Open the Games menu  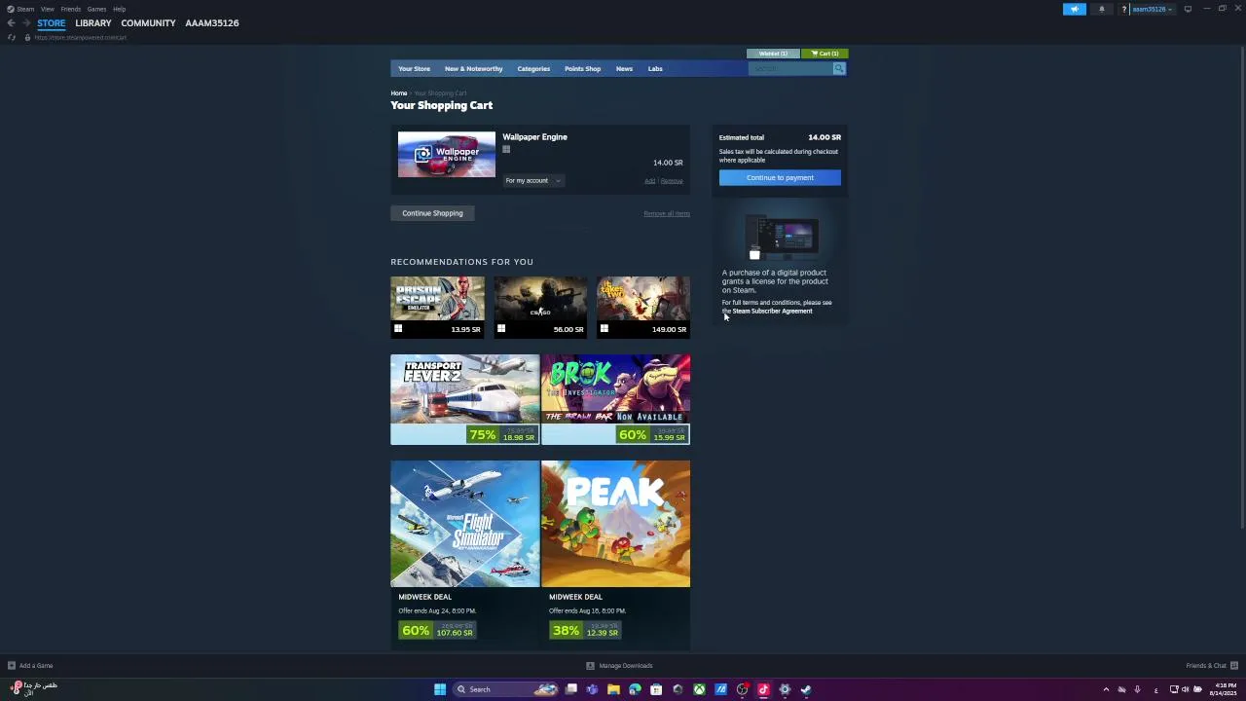(x=96, y=9)
